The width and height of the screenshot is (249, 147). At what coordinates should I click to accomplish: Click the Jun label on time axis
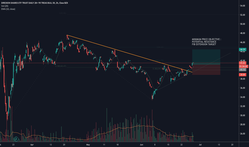coord(141,145)
